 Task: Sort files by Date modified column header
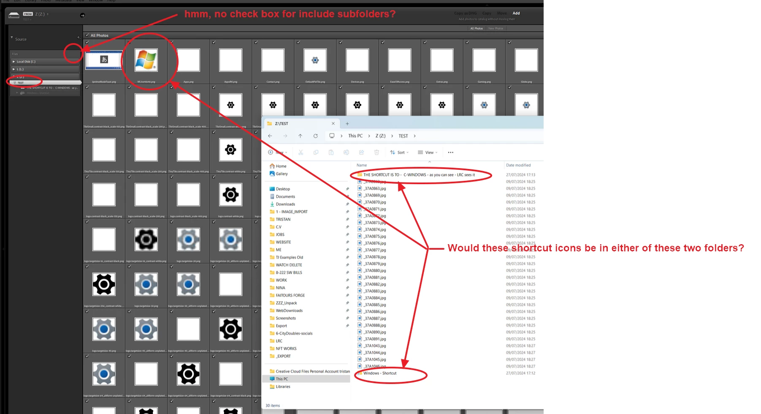click(x=518, y=165)
